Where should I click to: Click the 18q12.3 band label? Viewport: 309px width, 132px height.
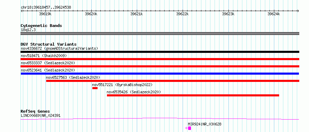(x=28, y=30)
